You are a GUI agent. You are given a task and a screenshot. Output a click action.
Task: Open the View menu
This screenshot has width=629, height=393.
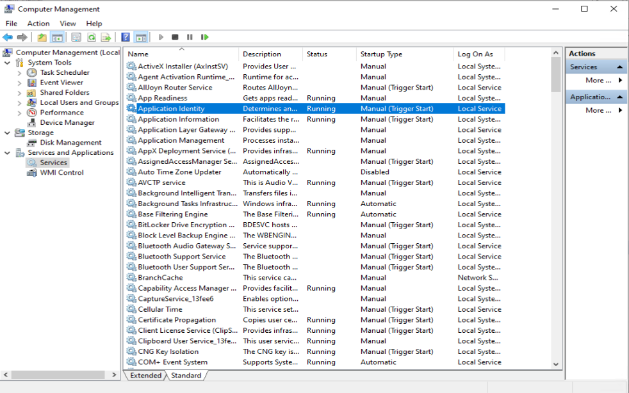tap(68, 24)
